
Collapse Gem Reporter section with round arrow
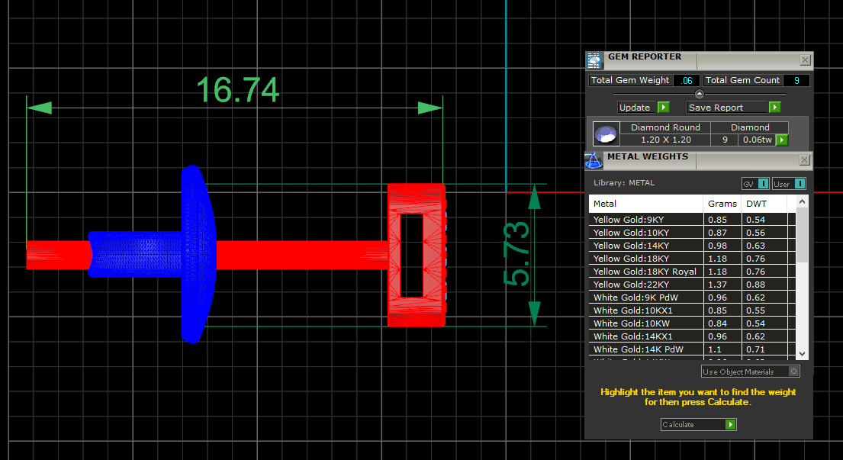point(700,94)
